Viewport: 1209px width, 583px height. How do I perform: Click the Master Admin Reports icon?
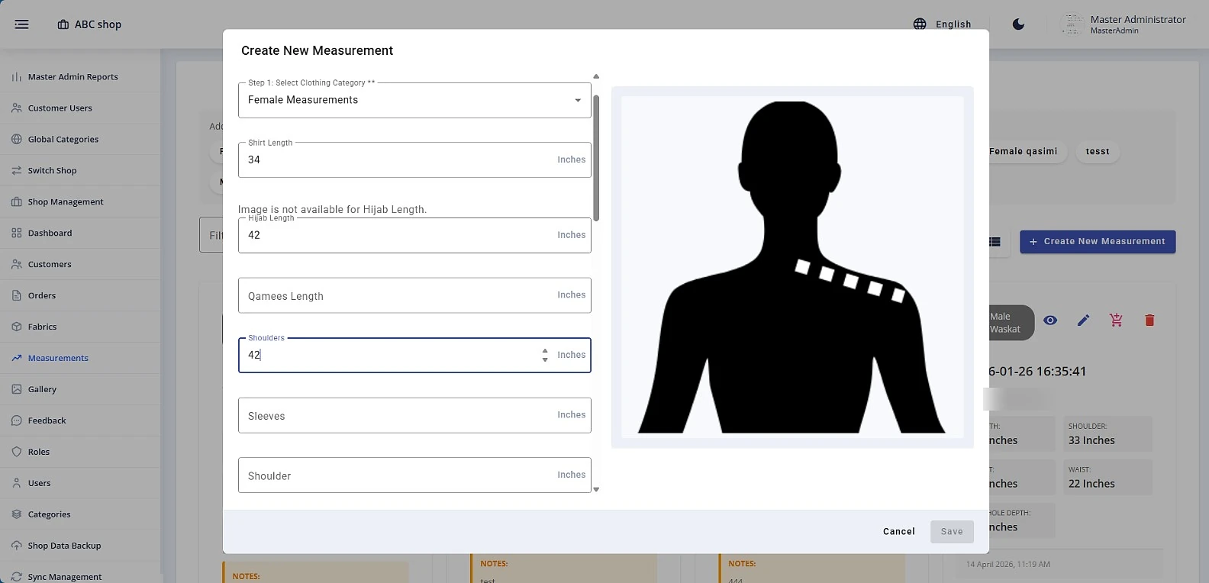pyautogui.click(x=17, y=77)
